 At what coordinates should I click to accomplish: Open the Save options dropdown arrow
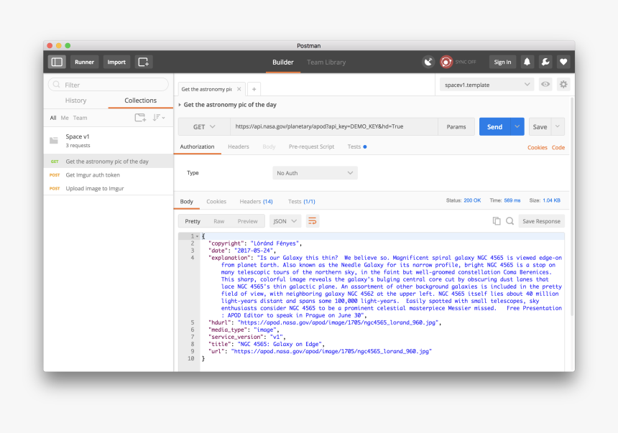tap(558, 126)
